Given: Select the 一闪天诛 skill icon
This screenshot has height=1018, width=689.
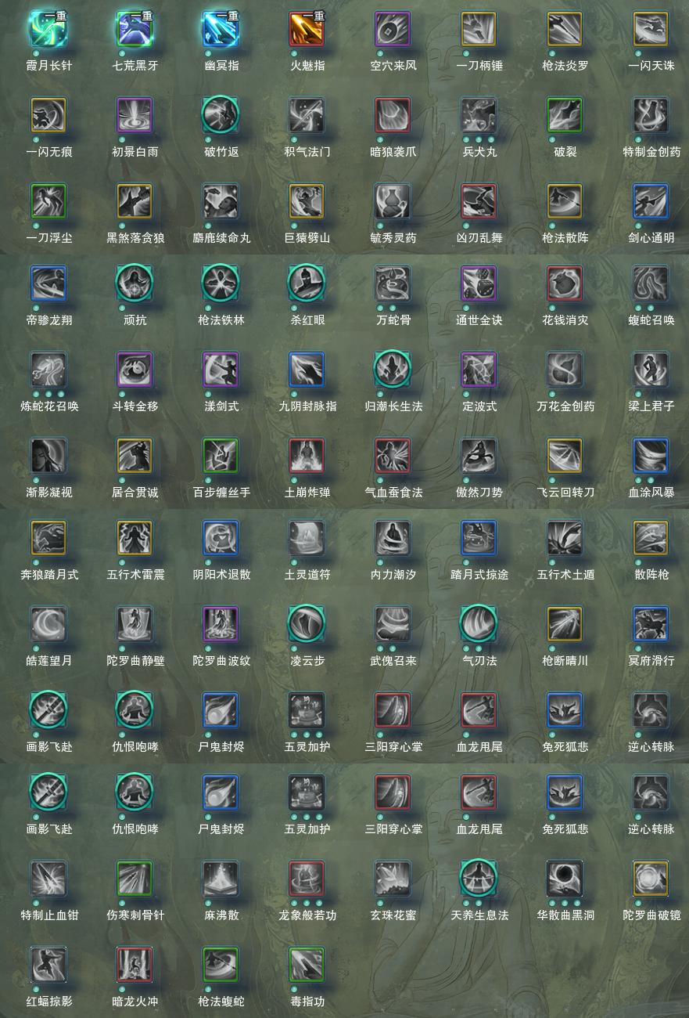Looking at the screenshot, I should tap(651, 29).
